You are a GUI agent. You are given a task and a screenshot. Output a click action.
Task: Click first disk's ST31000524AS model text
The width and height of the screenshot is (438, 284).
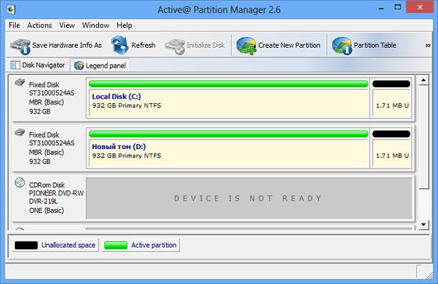[52, 93]
